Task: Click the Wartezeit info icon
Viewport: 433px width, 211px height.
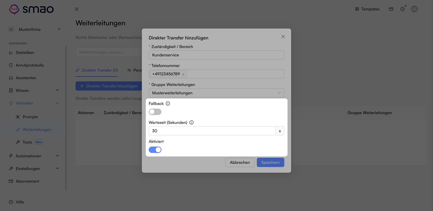Action: point(191,123)
